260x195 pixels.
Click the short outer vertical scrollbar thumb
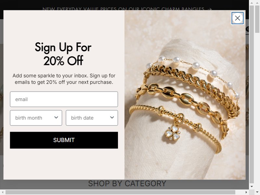[x=257, y=19]
